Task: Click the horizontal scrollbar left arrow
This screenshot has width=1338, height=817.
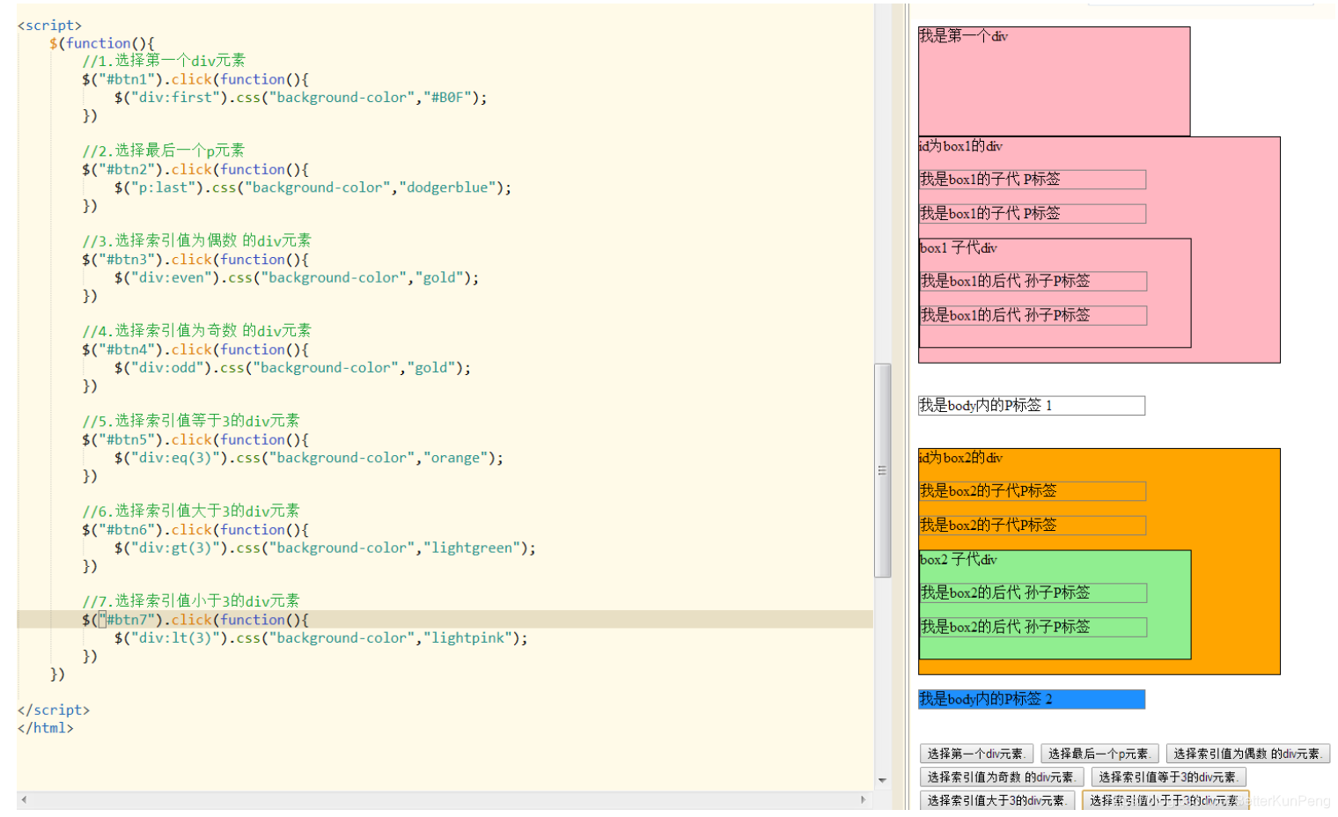Action: click(x=24, y=799)
